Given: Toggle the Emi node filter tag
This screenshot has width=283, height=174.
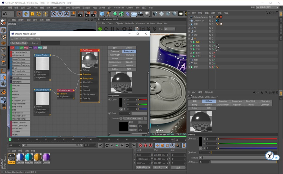Looking at the screenshot, I should (35, 48).
